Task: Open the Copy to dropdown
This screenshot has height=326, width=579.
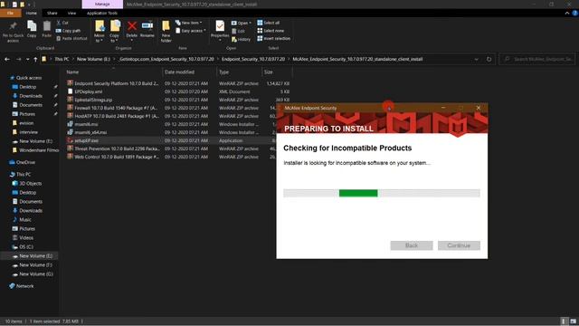Action: (x=115, y=32)
